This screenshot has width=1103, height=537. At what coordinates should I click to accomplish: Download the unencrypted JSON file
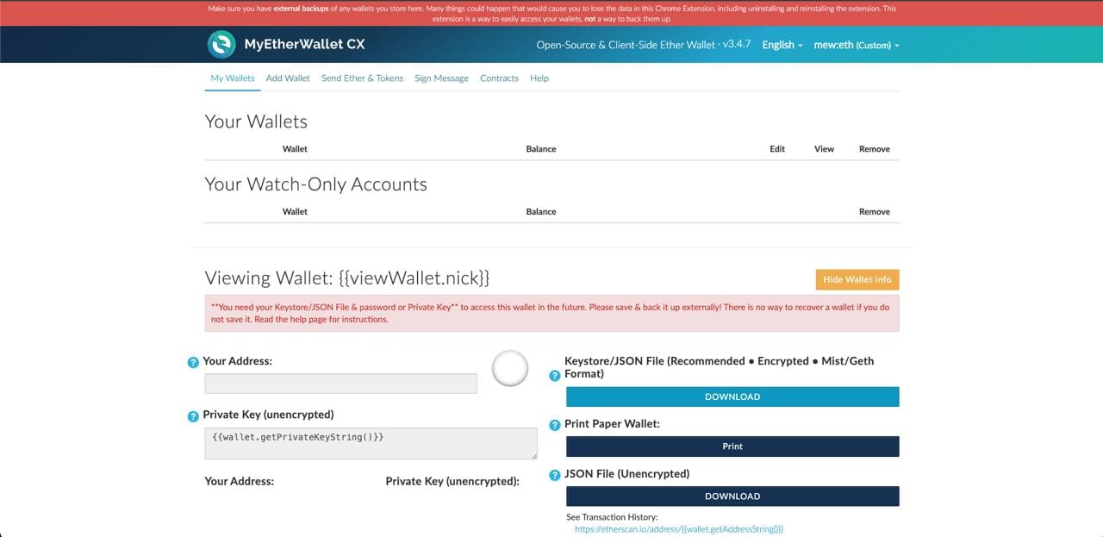pos(732,496)
